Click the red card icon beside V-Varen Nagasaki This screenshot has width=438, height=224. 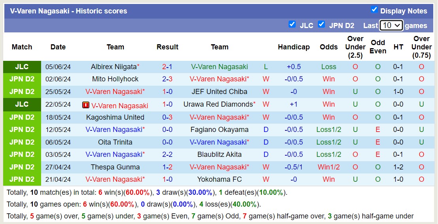tap(86, 105)
